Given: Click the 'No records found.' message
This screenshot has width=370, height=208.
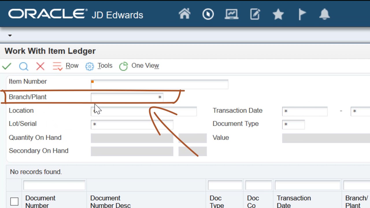Looking at the screenshot, I should tap(36, 172).
